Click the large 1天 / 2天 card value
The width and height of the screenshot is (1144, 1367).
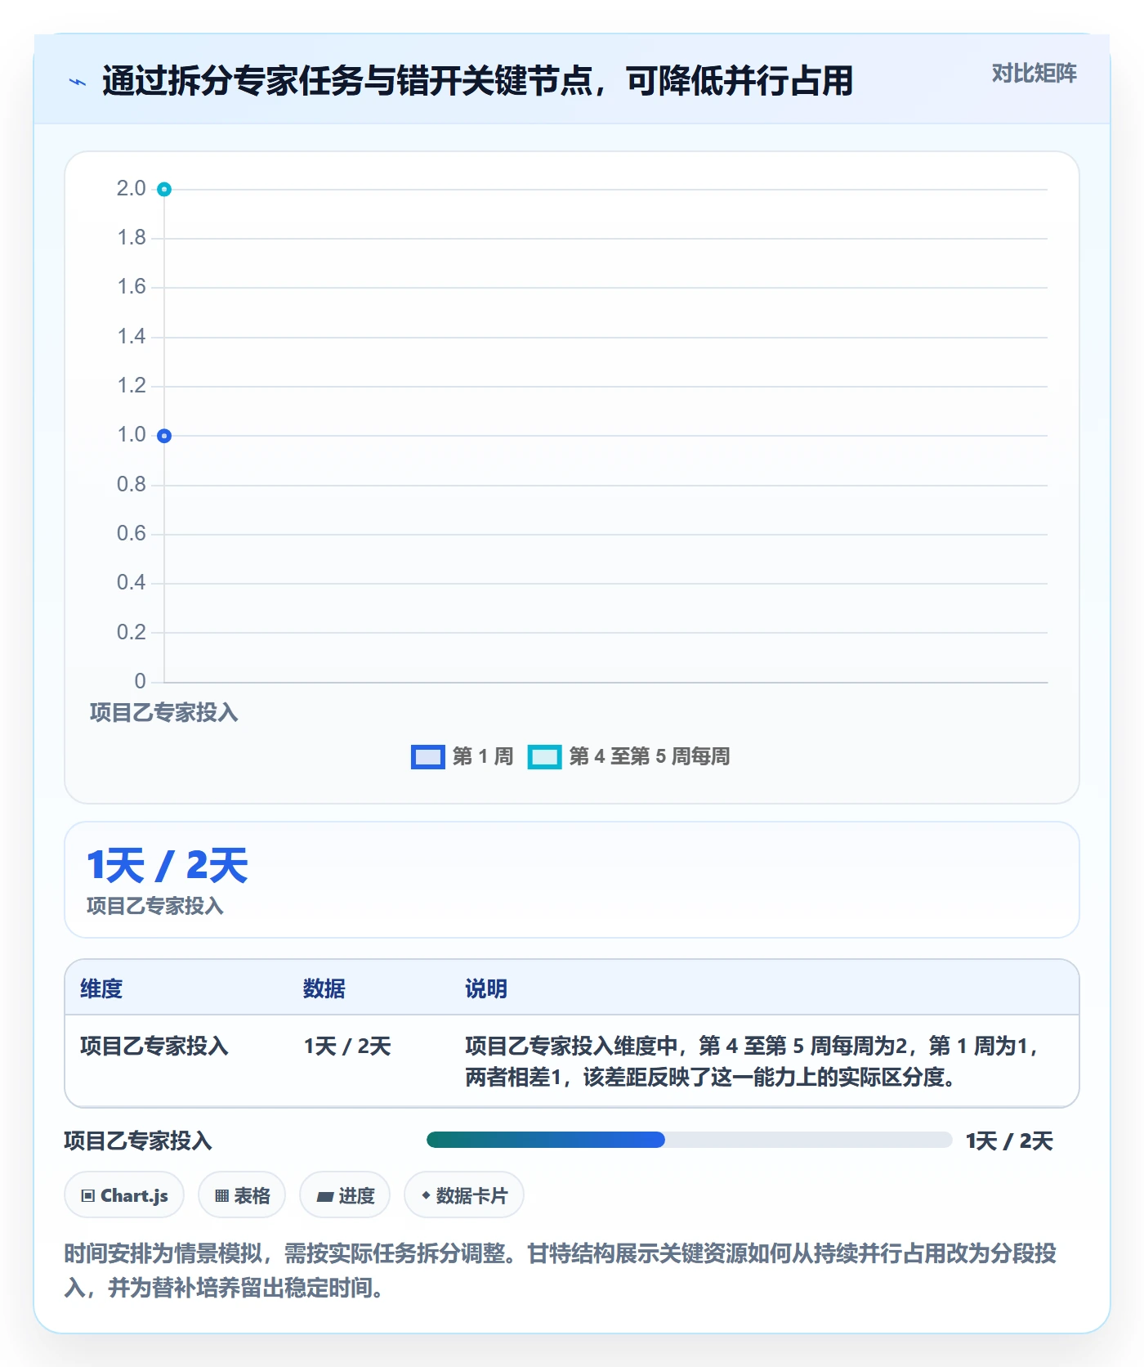tap(168, 865)
